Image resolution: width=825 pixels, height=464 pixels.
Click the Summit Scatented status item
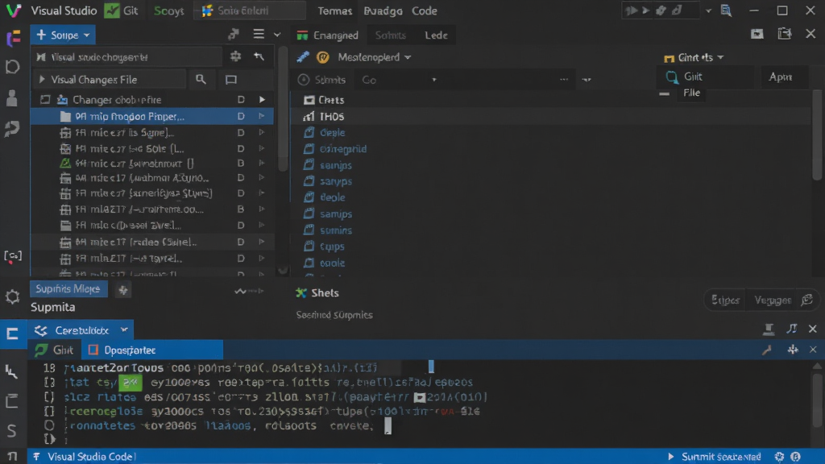(715, 457)
